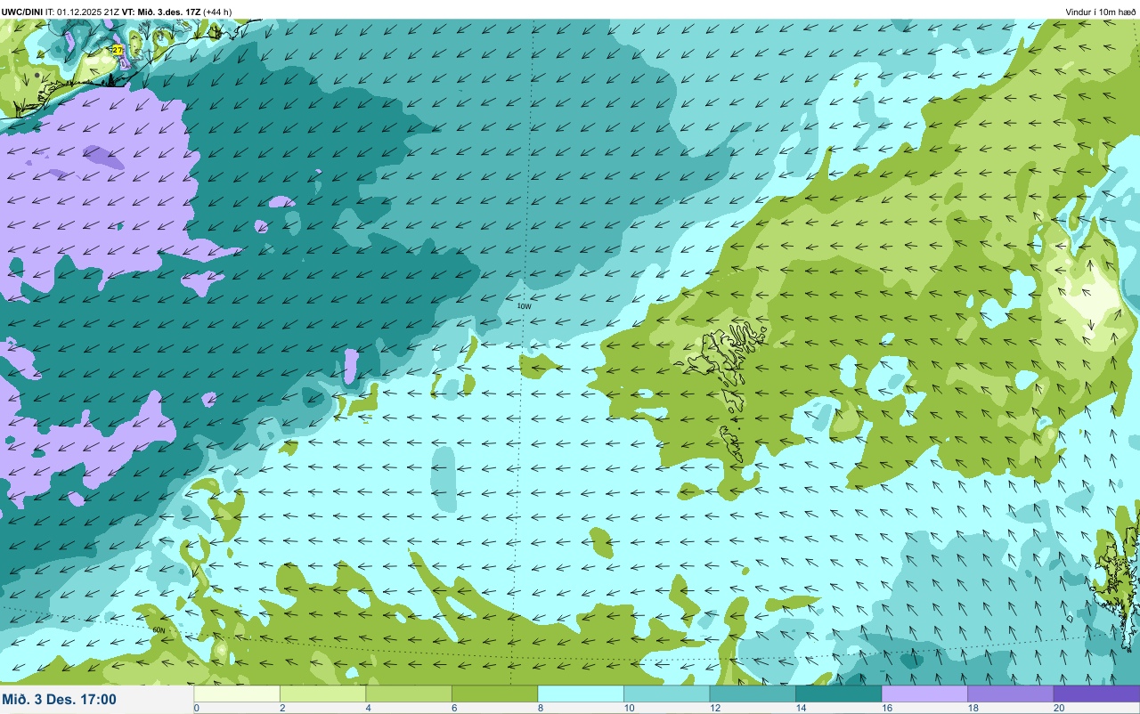Click the 'Vindur í 10m hæð' title text
This screenshot has height=714, width=1140.
coord(1101,12)
